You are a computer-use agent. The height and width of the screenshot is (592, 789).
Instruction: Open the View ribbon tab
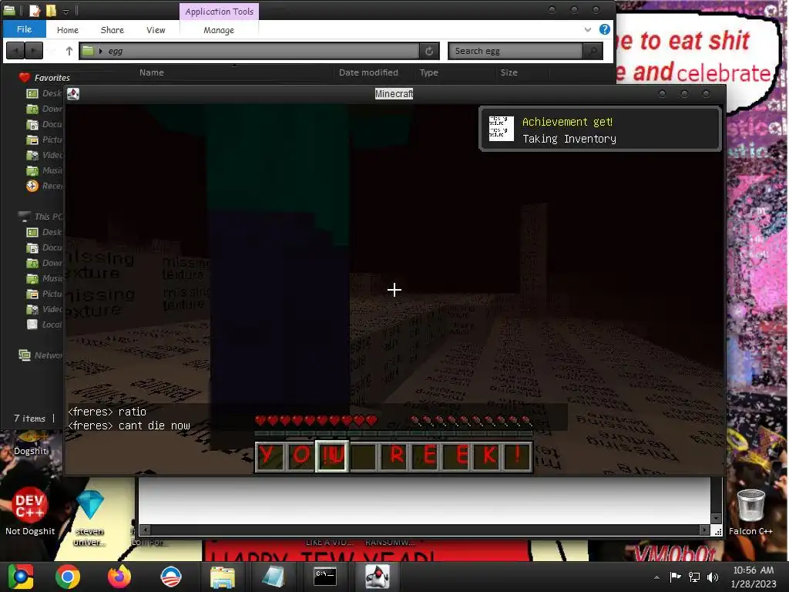(x=156, y=30)
